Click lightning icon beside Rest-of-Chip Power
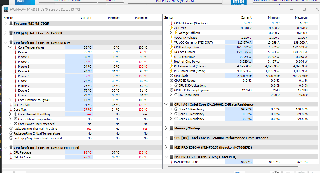Image resolution: width=320 pixels, height=173 pixels. click(x=172, y=62)
